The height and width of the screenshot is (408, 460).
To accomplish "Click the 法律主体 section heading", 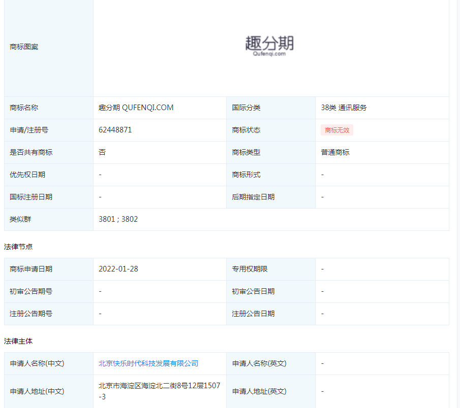I will 18,341.
